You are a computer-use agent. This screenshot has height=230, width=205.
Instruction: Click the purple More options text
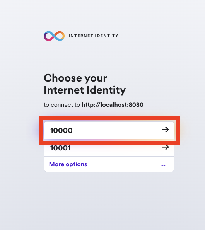click(x=68, y=164)
